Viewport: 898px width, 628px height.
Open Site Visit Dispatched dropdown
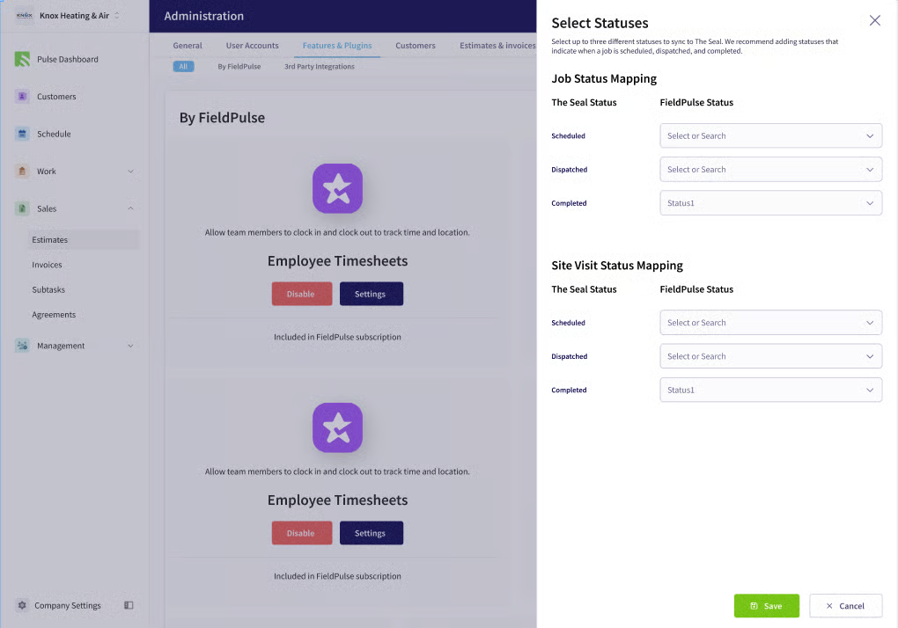(771, 356)
